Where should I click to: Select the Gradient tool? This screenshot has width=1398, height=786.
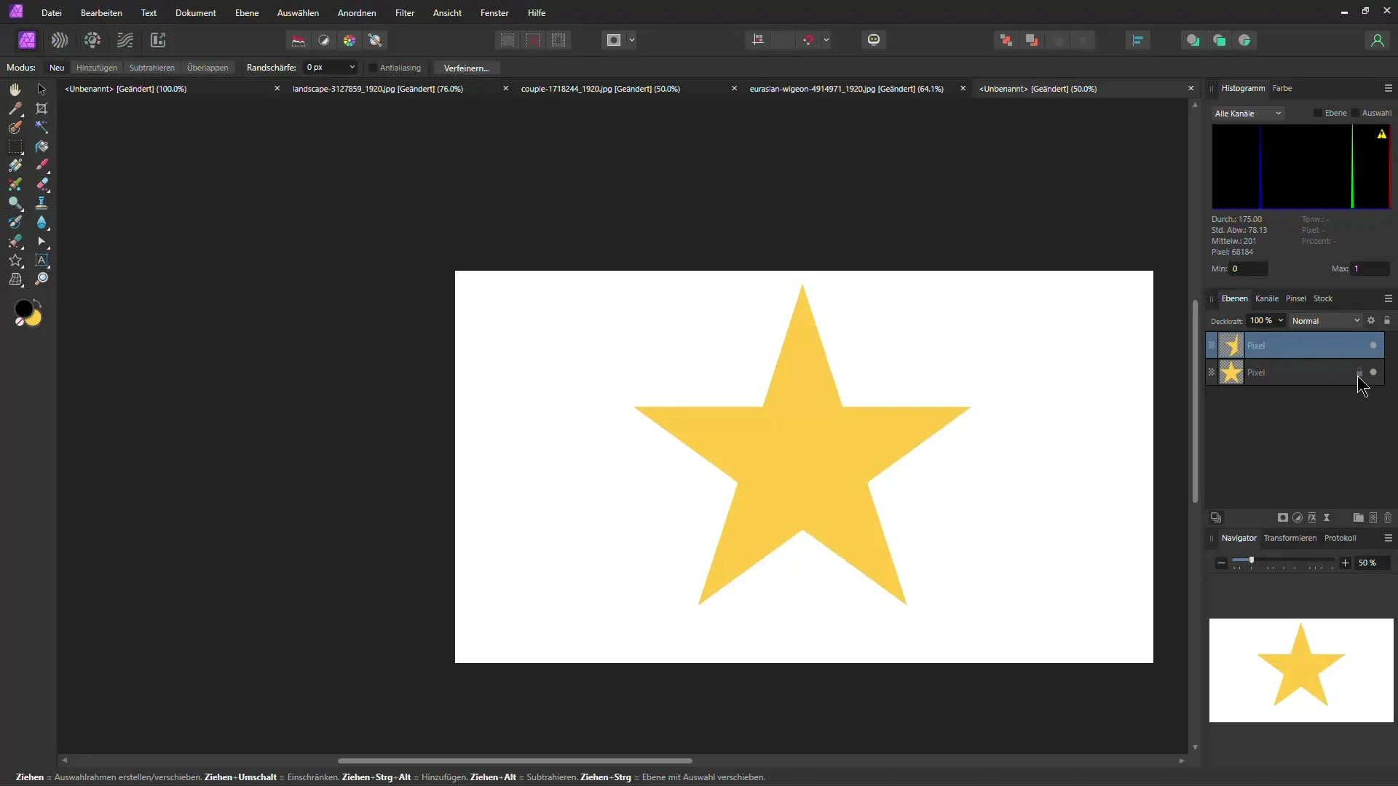coord(15,165)
